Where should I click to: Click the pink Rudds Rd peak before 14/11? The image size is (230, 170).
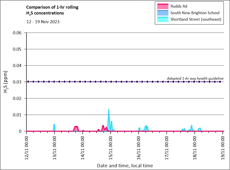click(x=76, y=127)
